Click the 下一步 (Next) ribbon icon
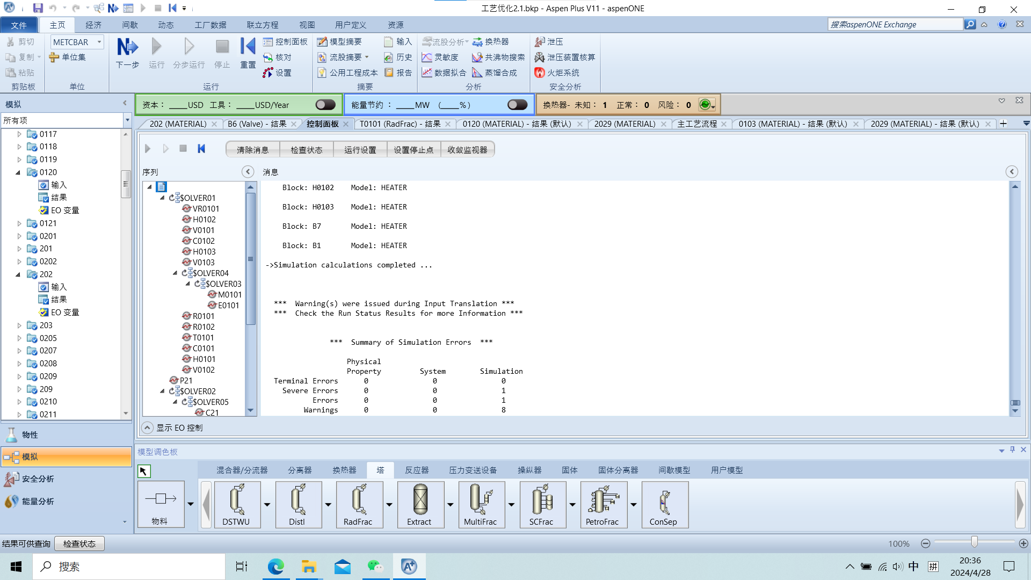Viewport: 1031px width, 580px height. pos(127,53)
